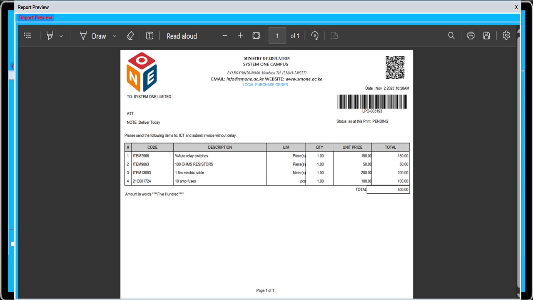Search within the PDF document
Screen dimensions: 533x300
pos(451,36)
